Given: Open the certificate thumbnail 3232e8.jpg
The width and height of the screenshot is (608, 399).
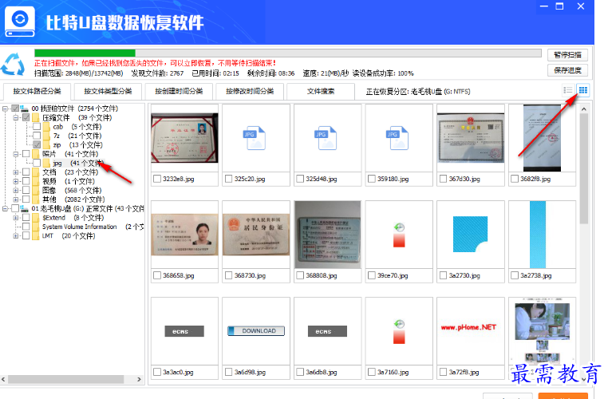Looking at the screenshot, I should [184, 137].
